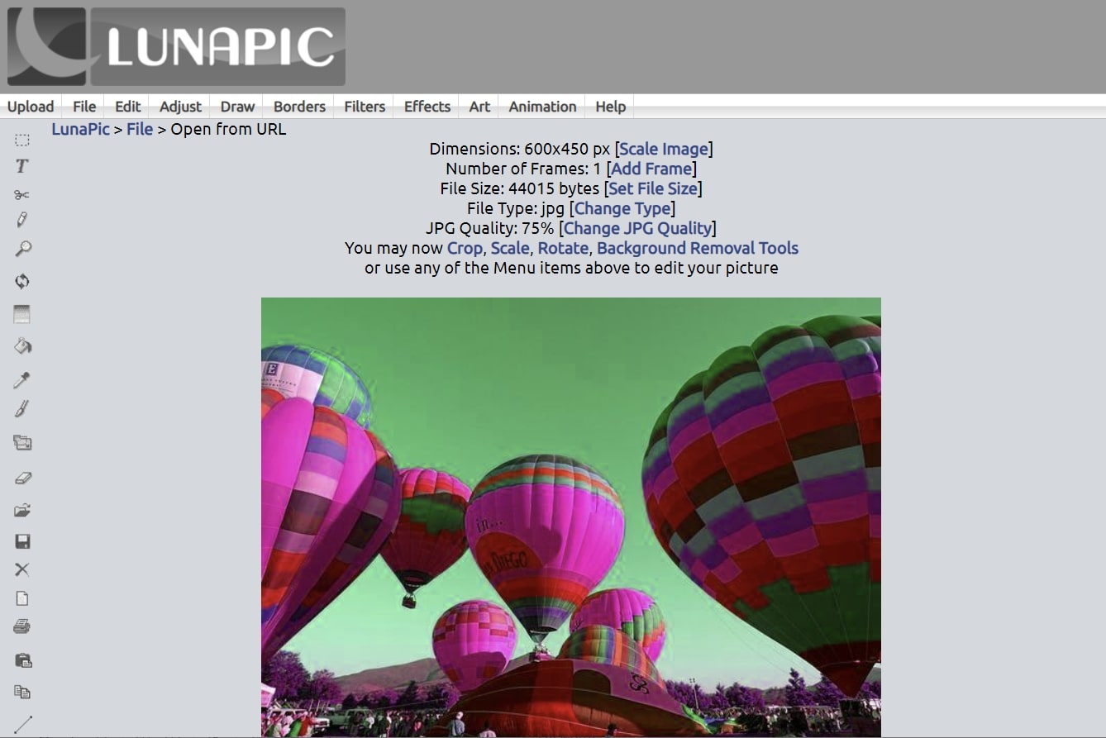Activate the eraser tool

[x=22, y=477]
